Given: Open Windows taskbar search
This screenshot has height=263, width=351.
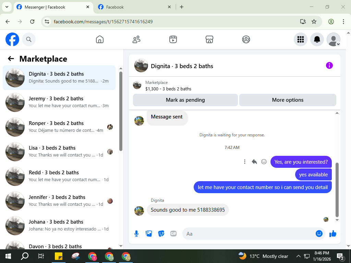Looking at the screenshot, I should click(x=25, y=256).
